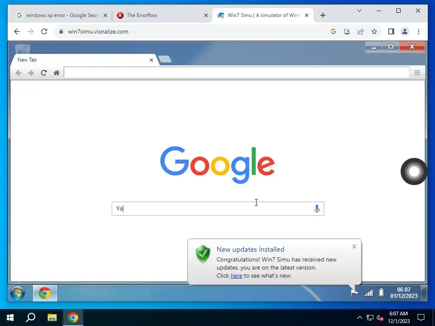Go forward in the outer Chrome browser
Image resolution: width=435 pixels, height=326 pixels.
[x=31, y=31]
